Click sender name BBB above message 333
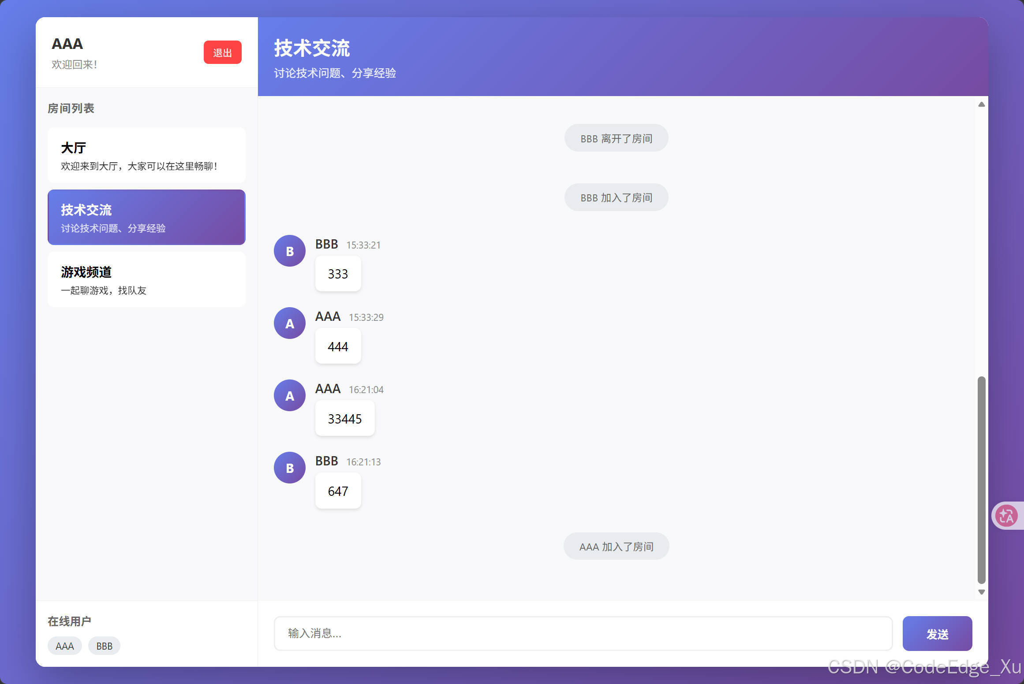The image size is (1024, 684). pyautogui.click(x=326, y=244)
